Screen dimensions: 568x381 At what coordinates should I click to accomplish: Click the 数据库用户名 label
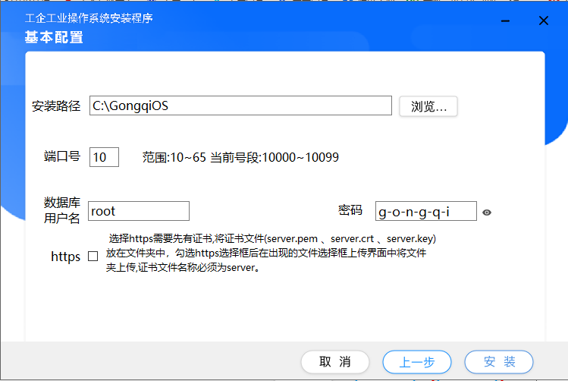tap(62, 210)
